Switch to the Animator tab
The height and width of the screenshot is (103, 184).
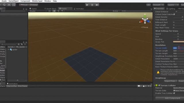79,9
